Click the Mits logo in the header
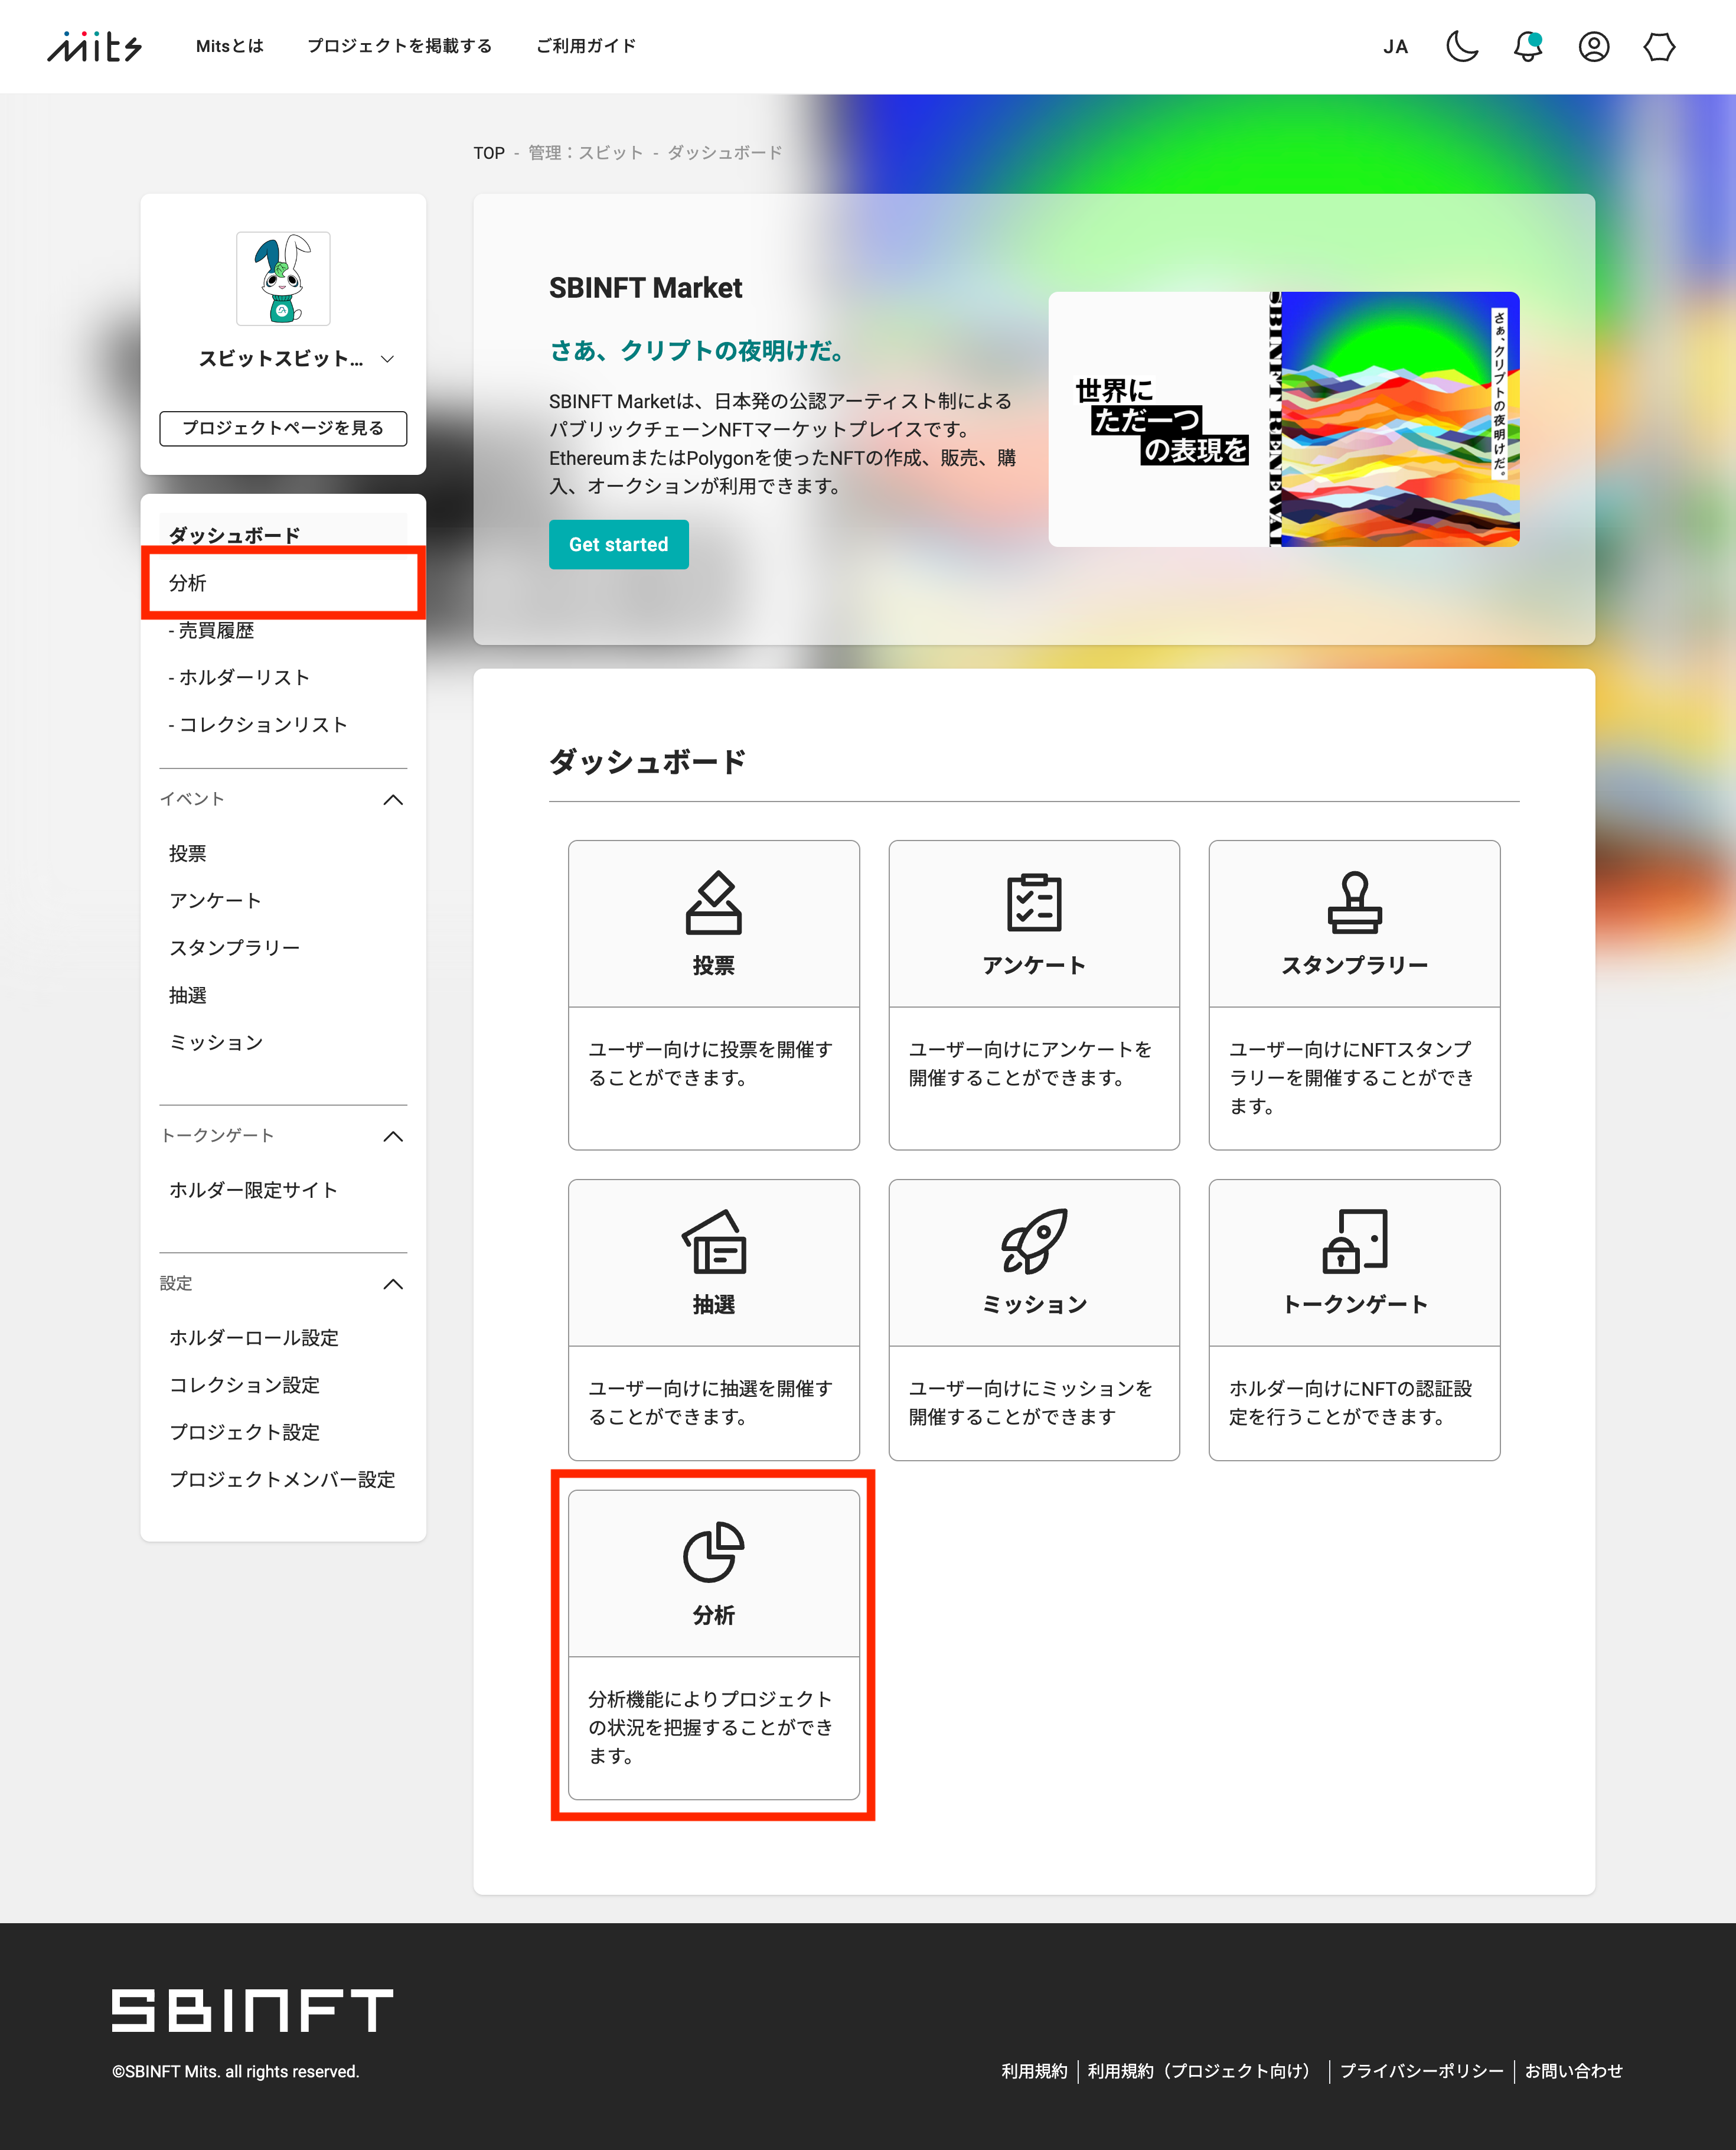Image resolution: width=1736 pixels, height=2150 pixels. tap(95, 46)
